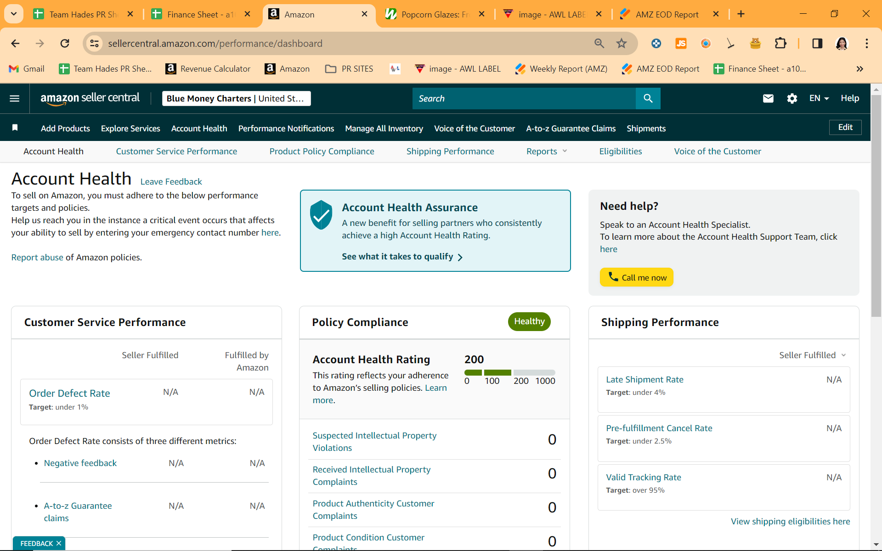The image size is (882, 551).
Task: Select Performance Notifications in the navigation bar
Action: pos(286,129)
